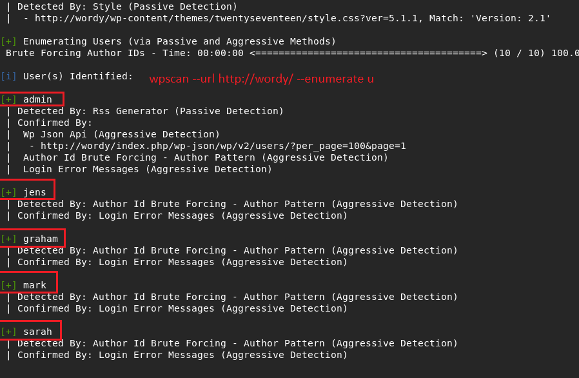579x378 pixels.
Task: Click the blue info marker by User(s) Identified
Action: (x=8, y=76)
